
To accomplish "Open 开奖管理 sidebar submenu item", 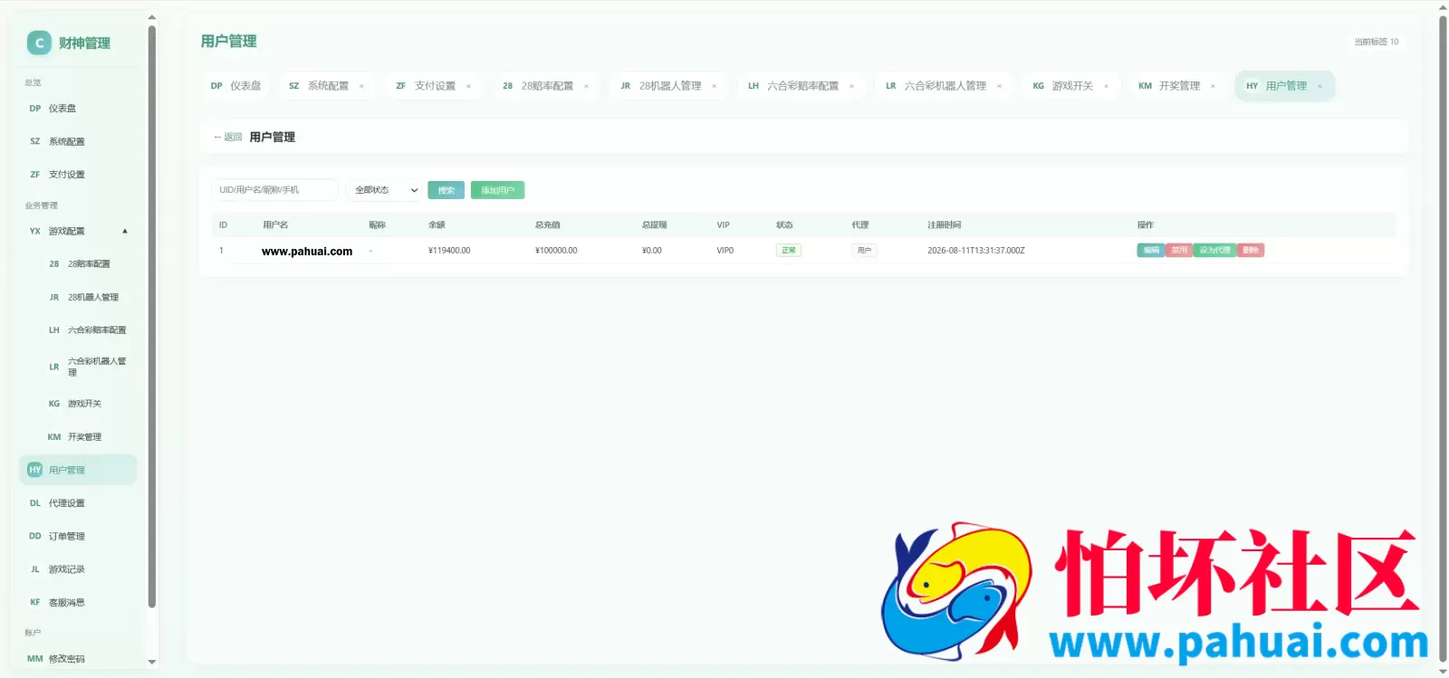I will point(87,437).
